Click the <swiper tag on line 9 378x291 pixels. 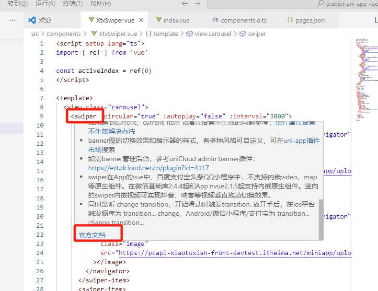[84, 116]
